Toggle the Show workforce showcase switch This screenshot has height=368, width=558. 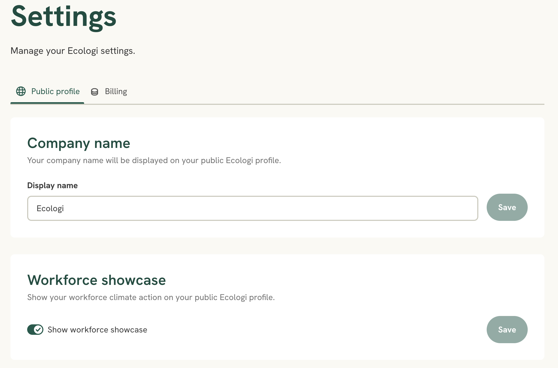(35, 330)
